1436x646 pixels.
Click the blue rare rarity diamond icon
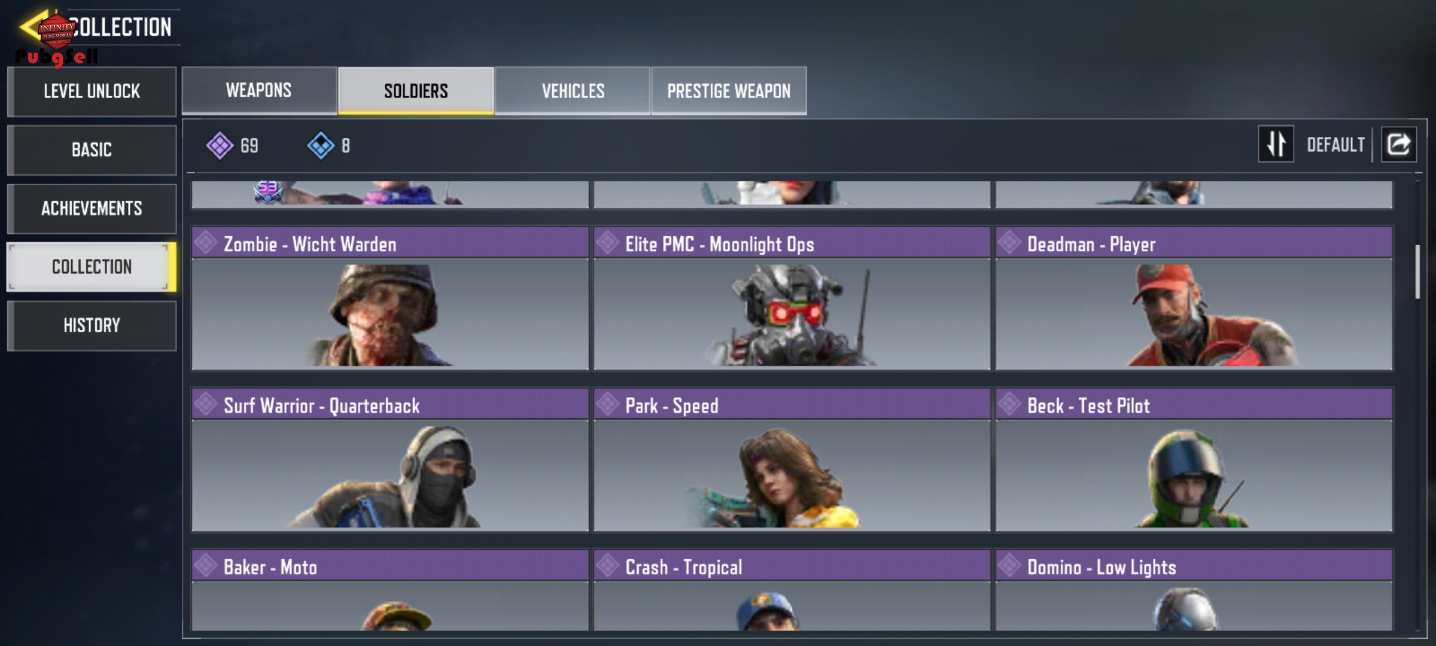pos(321,145)
